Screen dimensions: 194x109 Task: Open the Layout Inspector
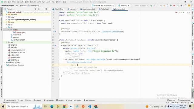[184, 100]
